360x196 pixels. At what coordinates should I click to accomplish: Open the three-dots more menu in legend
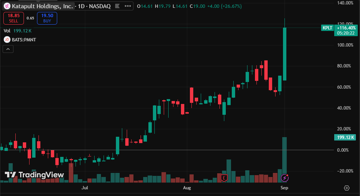[x=128, y=6]
